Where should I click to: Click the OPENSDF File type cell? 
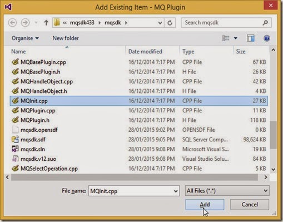(x=198, y=130)
